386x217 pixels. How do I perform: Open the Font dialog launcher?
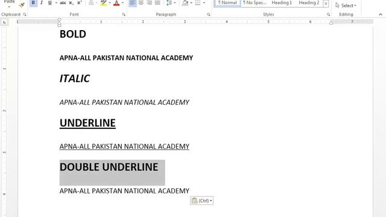(124, 14)
